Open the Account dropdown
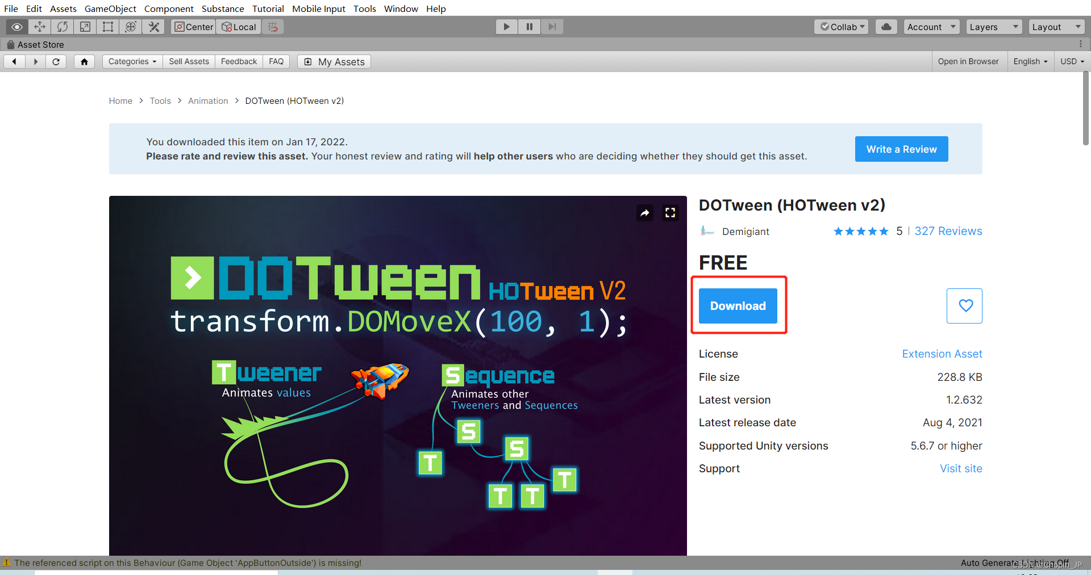This screenshot has height=575, width=1091. click(932, 27)
